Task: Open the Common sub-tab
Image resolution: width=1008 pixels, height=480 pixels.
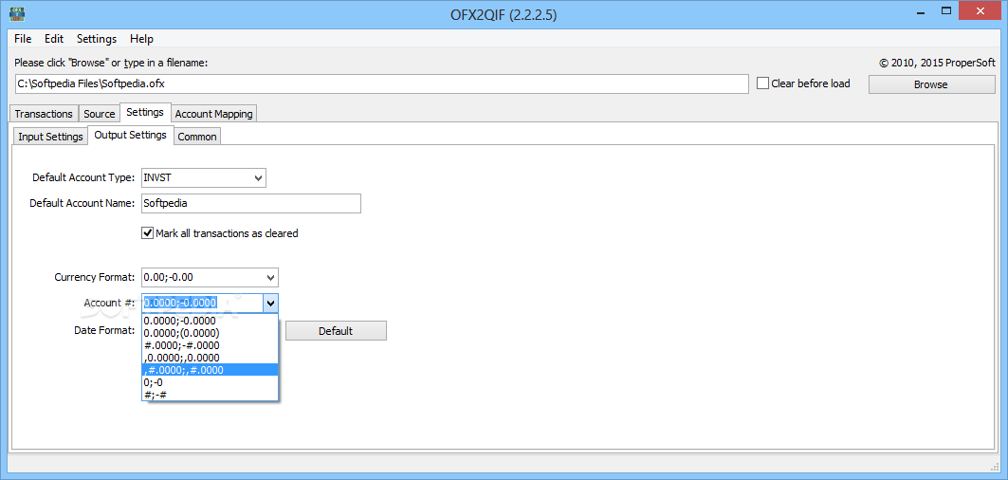Action: coord(197,137)
